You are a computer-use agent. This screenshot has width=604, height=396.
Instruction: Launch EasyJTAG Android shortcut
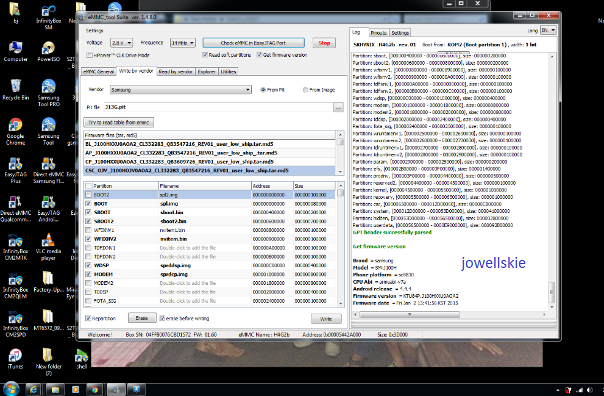[x=49, y=209]
